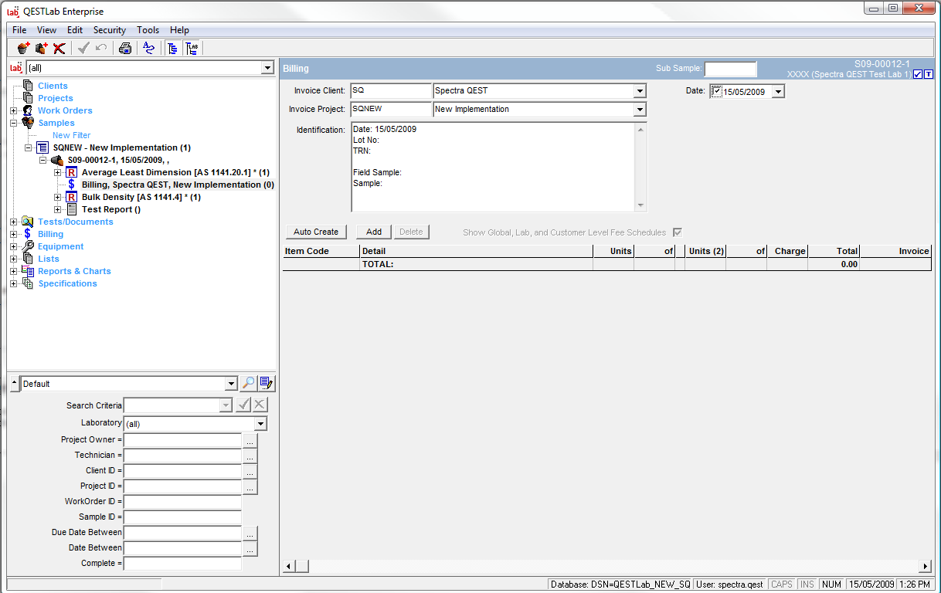The width and height of the screenshot is (941, 593).
Task: Toggle the blue T box in header
Action: (x=929, y=74)
